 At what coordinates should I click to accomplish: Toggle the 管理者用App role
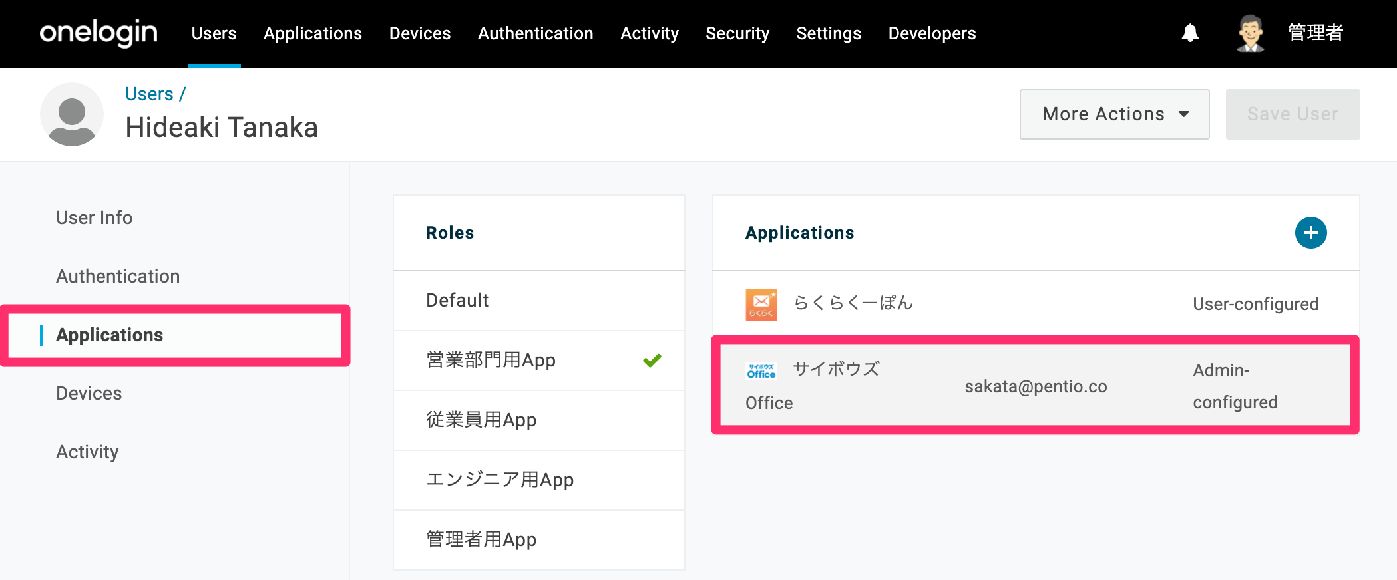539,539
